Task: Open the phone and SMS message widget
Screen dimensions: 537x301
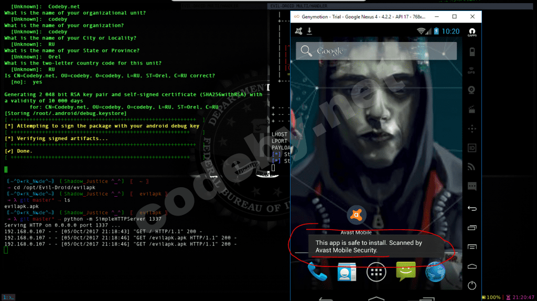Action: tap(472, 186)
